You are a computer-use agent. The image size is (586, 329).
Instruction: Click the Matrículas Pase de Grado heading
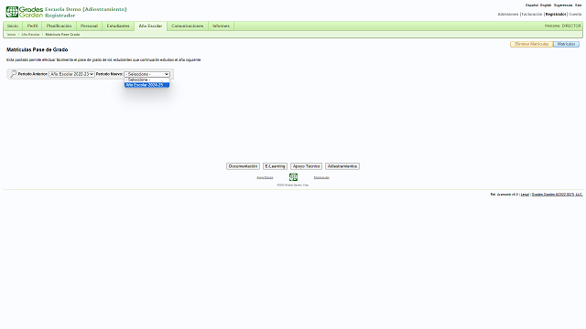pyautogui.click(x=37, y=49)
